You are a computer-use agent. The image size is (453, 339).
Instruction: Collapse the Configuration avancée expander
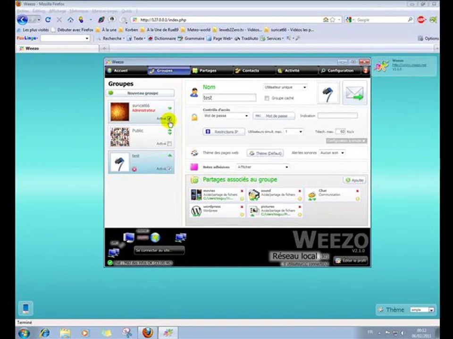coord(346,141)
